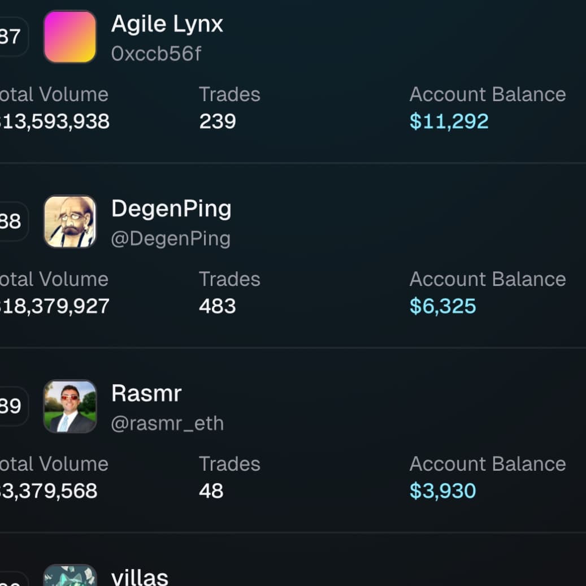
Task: Select the Agile Lynx name label
Action: click(167, 24)
